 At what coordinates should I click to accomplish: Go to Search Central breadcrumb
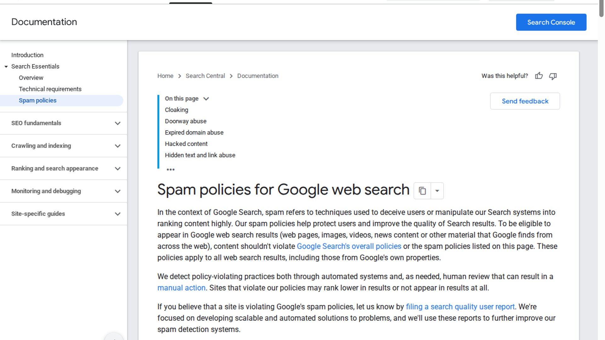point(205,76)
